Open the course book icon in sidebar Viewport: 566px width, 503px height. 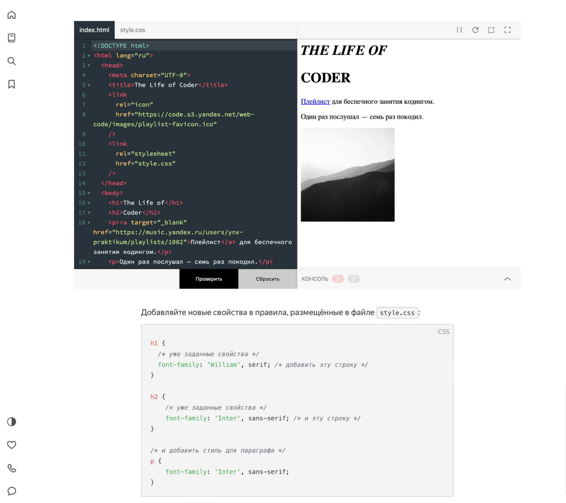coord(12,38)
